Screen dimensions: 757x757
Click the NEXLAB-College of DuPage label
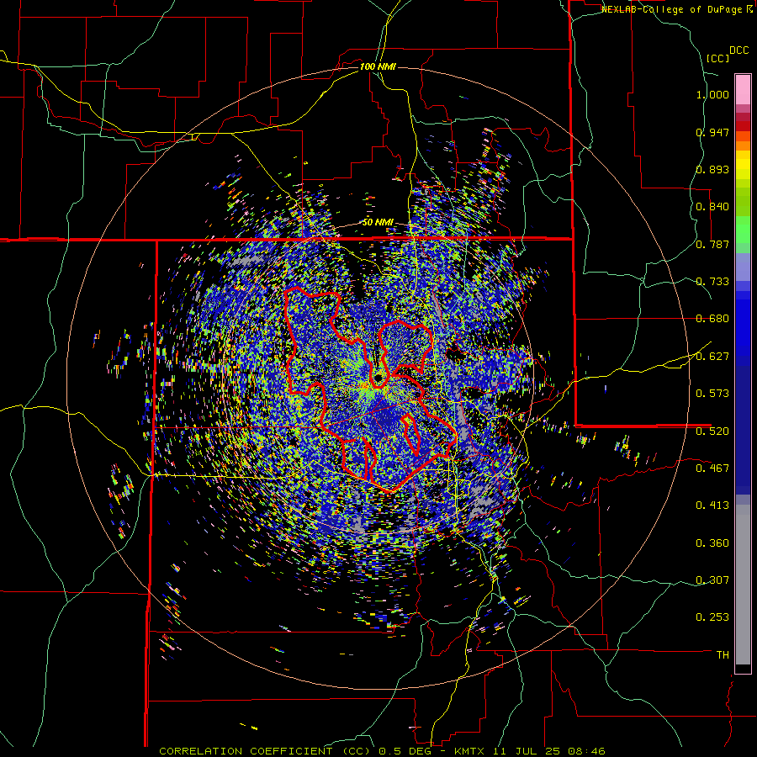tap(673, 9)
